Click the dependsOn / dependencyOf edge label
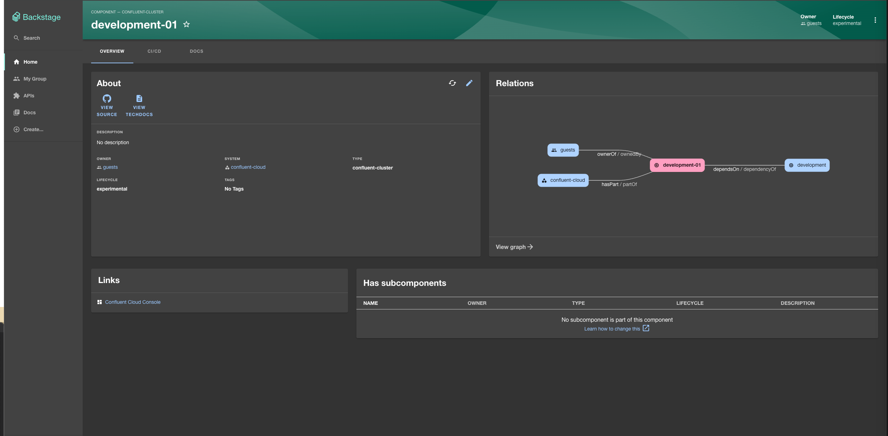Viewport: 888px width, 436px height. pyautogui.click(x=744, y=169)
